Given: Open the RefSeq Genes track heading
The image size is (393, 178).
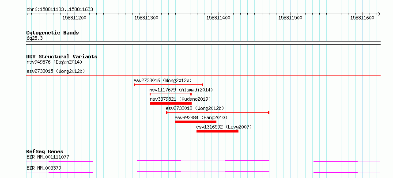Looking at the screenshot, I should click(45, 151).
